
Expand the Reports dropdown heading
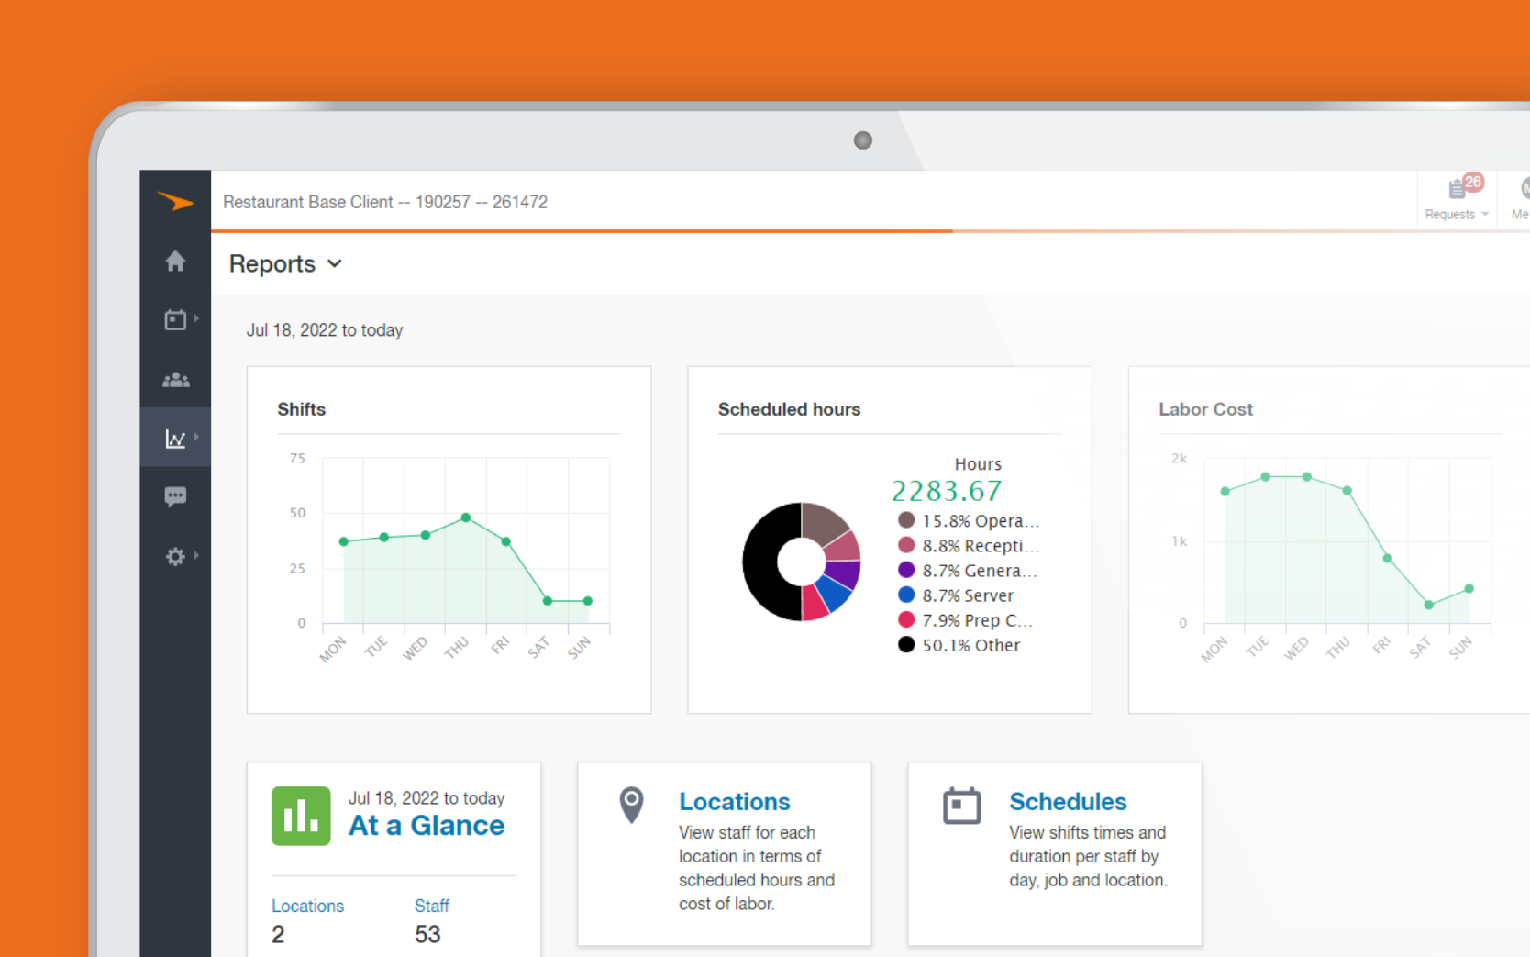point(285,264)
